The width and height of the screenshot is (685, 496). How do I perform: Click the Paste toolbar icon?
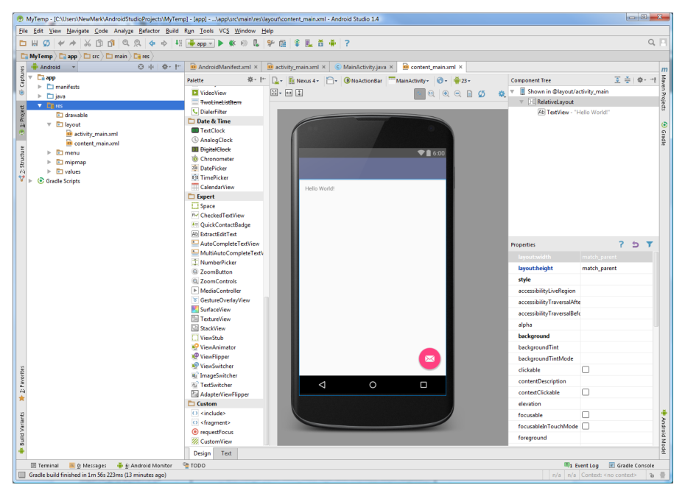[x=111, y=43]
